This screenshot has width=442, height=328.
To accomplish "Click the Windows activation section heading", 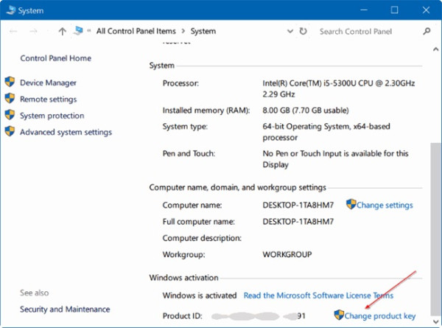I will 183,278.
